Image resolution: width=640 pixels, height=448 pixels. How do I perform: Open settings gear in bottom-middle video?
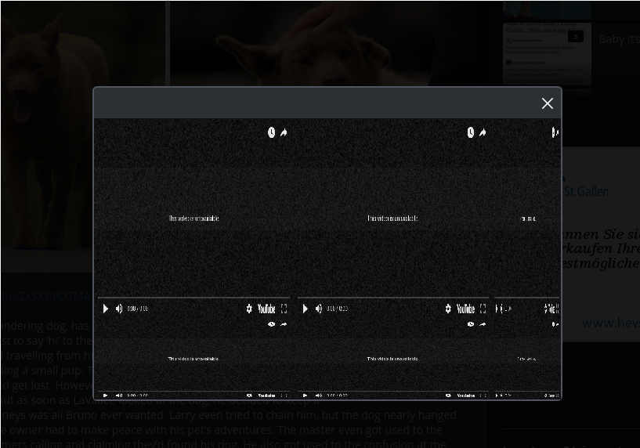tap(448, 396)
